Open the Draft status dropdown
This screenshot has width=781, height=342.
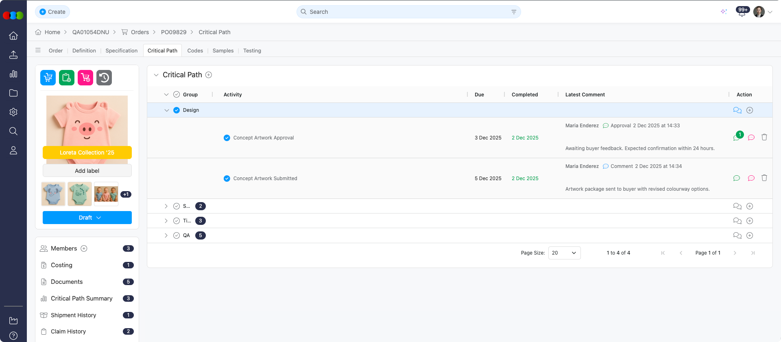click(87, 218)
